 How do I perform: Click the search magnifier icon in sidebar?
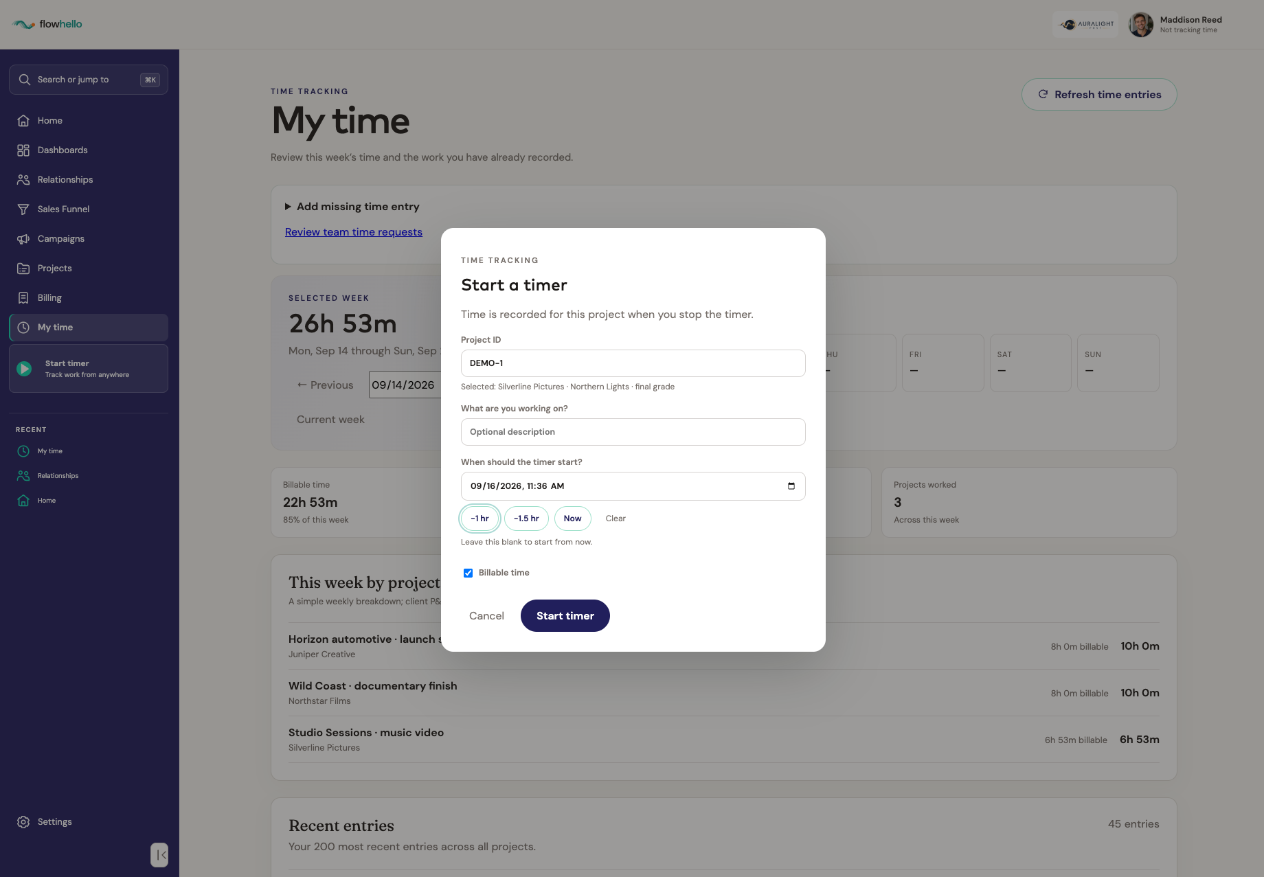(25, 80)
